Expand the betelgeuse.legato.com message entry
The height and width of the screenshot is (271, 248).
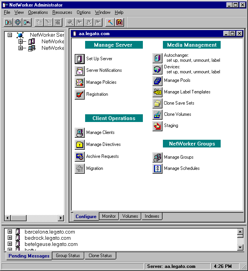click(x=10, y=244)
